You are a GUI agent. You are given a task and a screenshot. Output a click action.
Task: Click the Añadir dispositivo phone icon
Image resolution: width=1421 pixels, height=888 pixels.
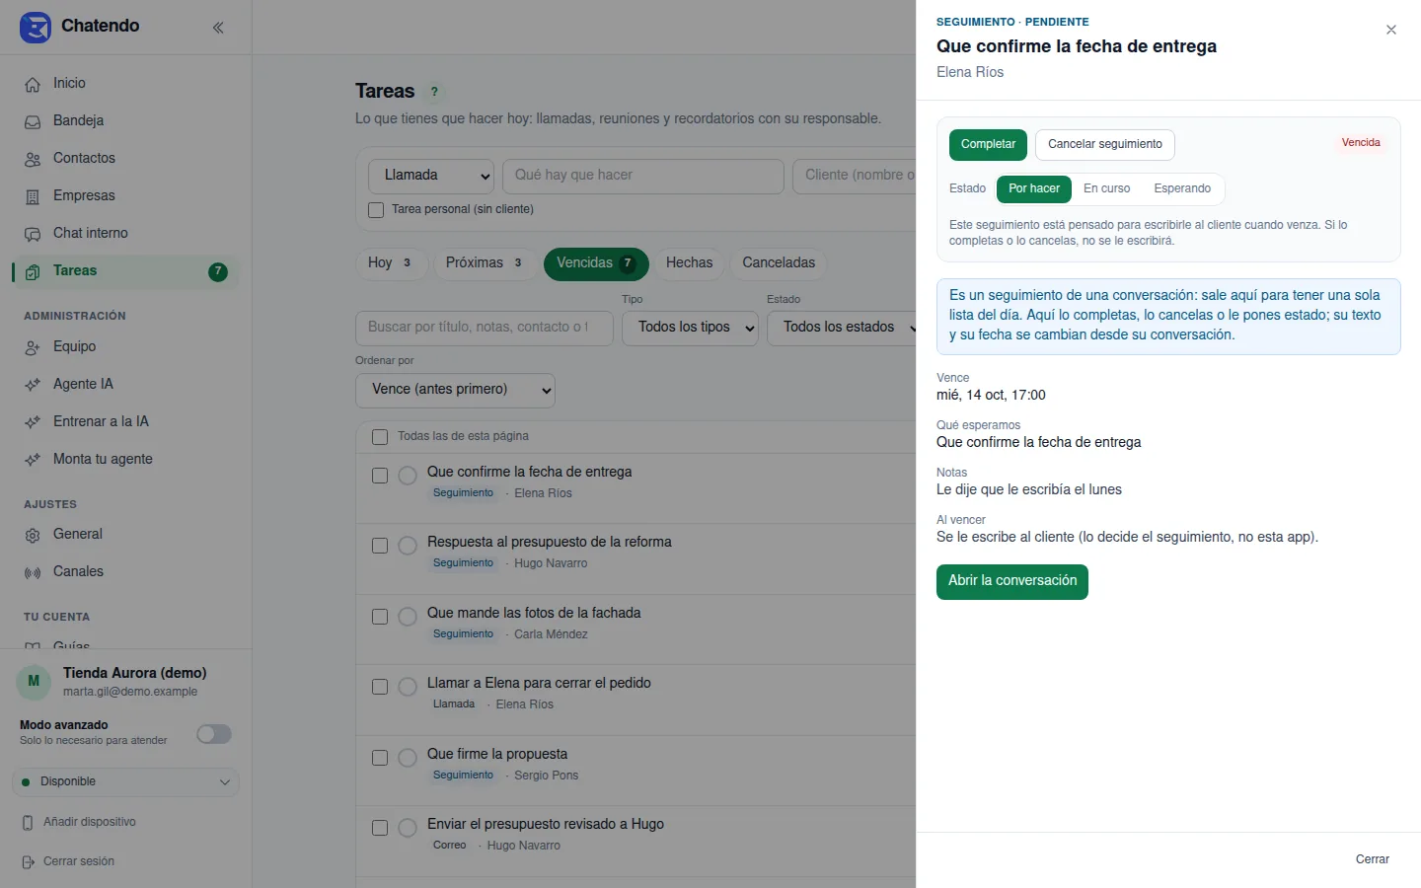(x=28, y=822)
